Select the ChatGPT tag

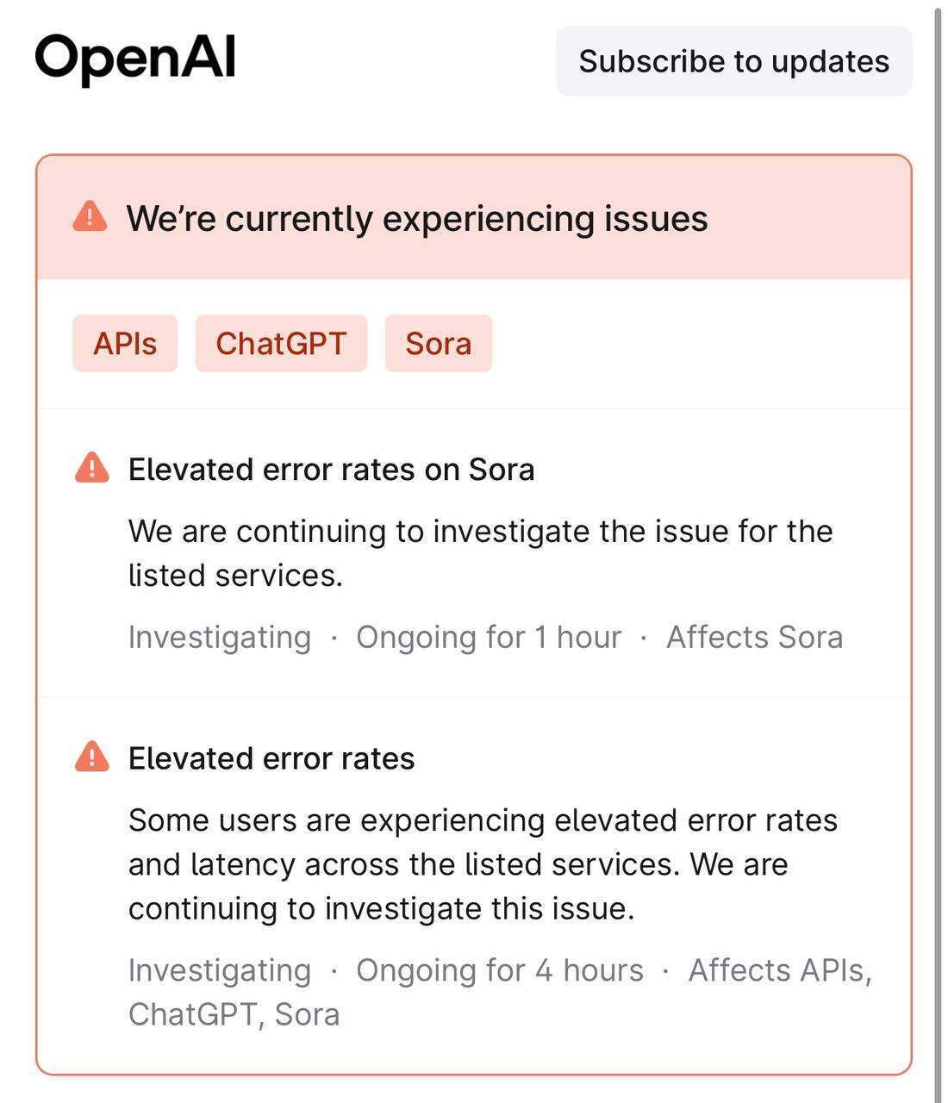tap(281, 343)
